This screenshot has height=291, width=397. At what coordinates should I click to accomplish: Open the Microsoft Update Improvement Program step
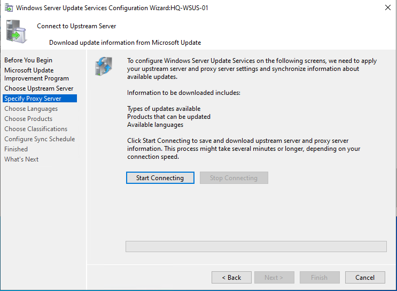(x=36, y=74)
